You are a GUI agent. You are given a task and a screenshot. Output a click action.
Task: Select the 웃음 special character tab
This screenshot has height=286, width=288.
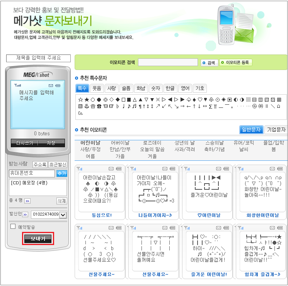click(x=97, y=88)
